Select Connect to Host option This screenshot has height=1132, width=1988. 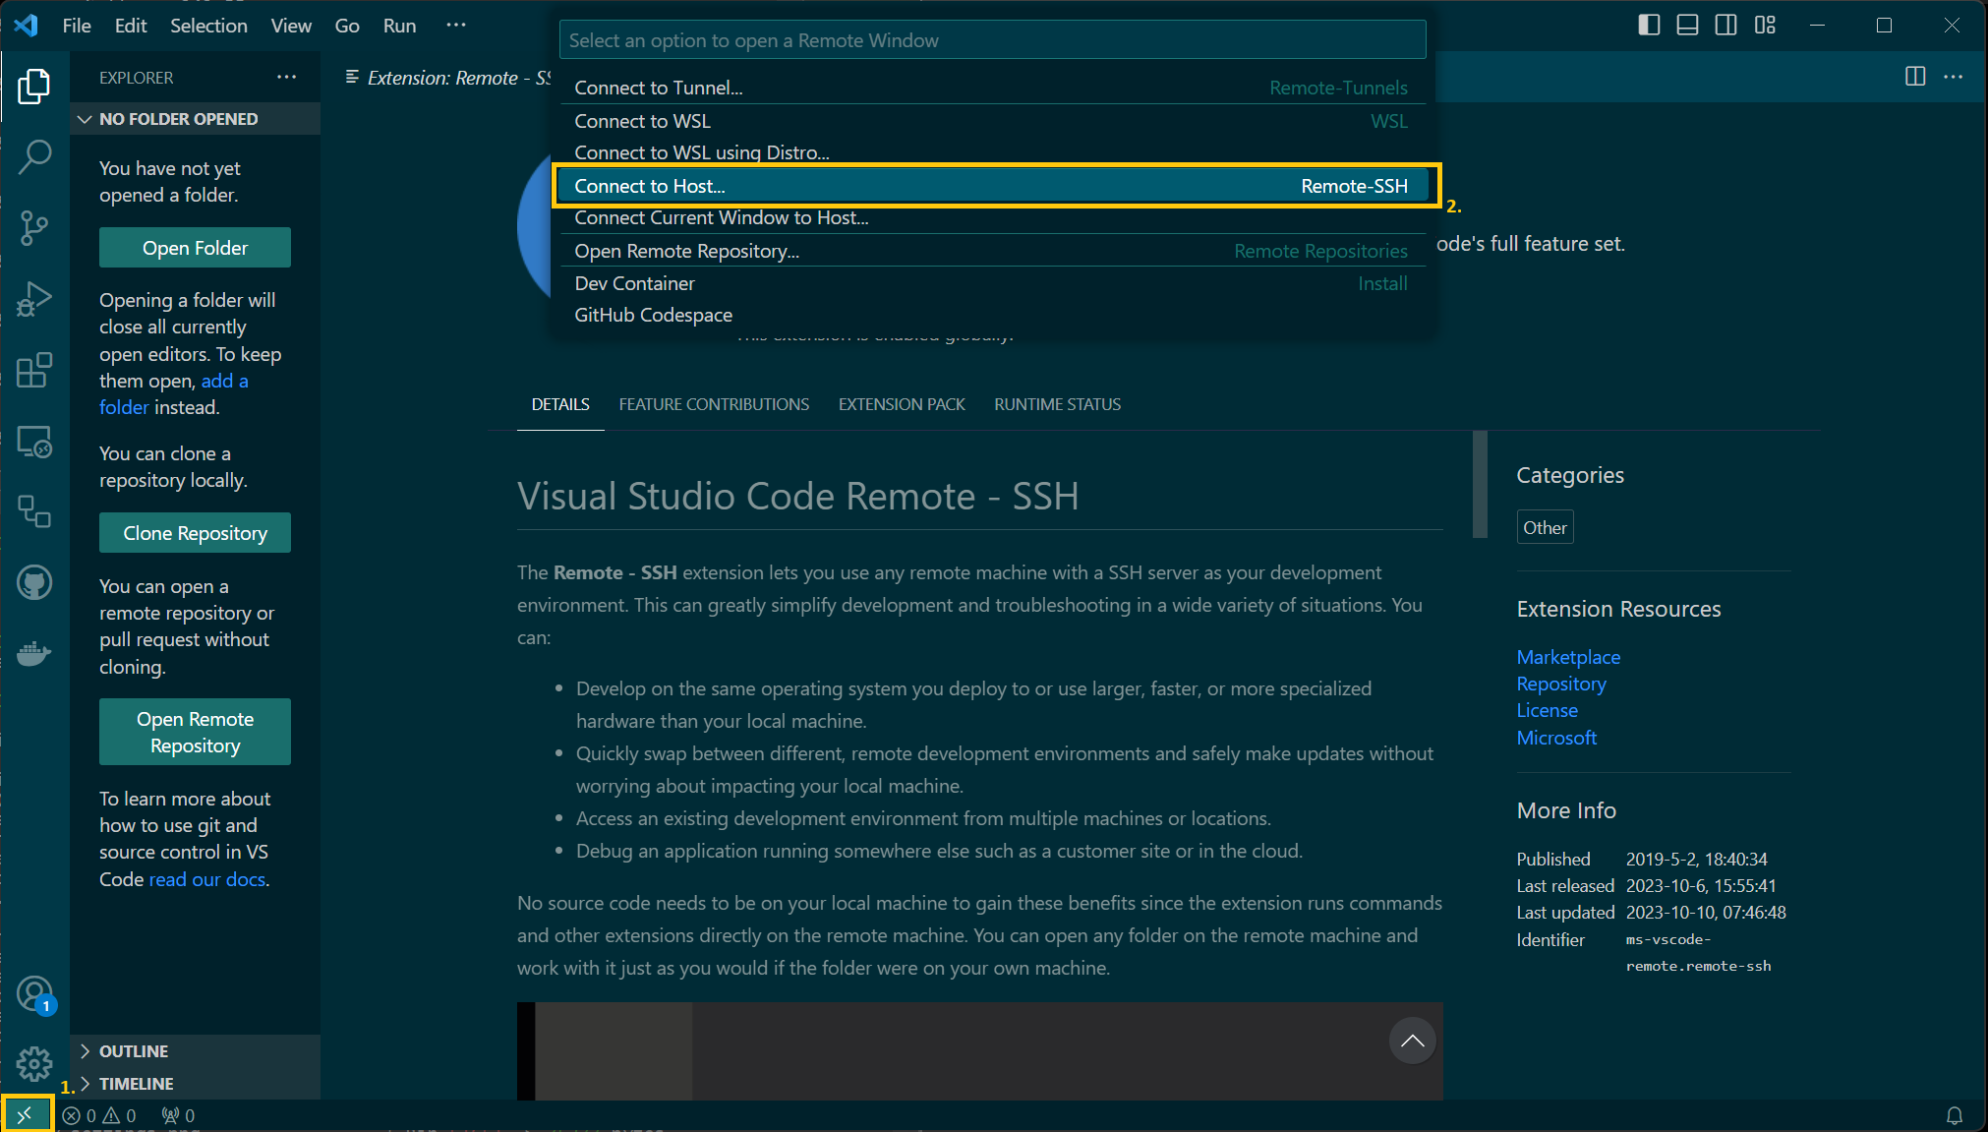pyautogui.click(x=991, y=186)
